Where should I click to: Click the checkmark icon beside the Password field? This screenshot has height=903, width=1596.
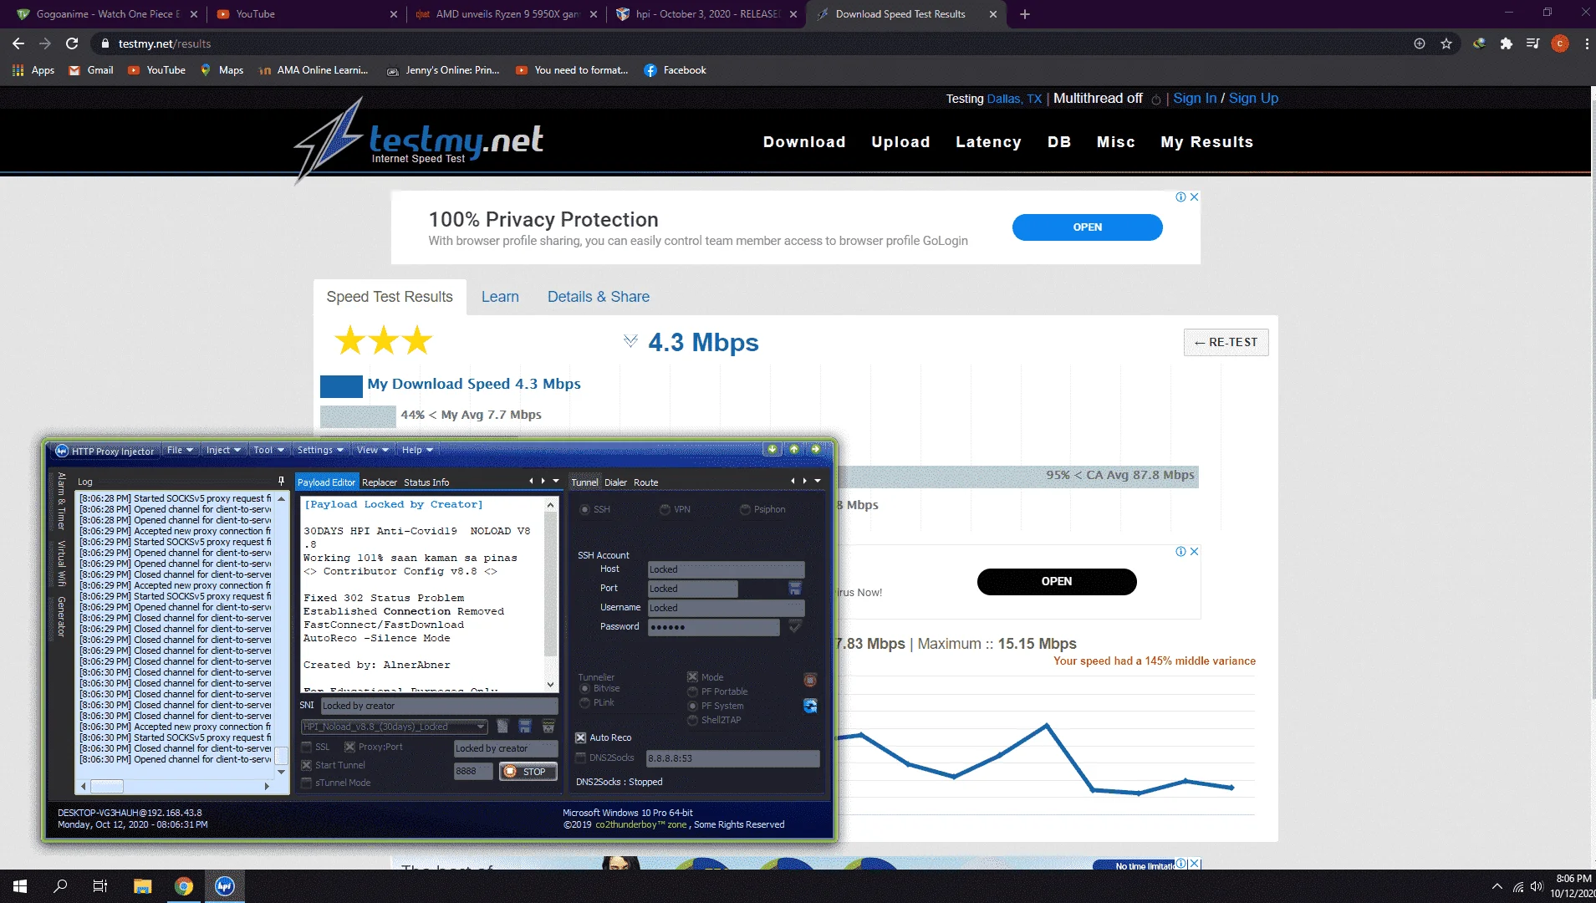point(794,626)
